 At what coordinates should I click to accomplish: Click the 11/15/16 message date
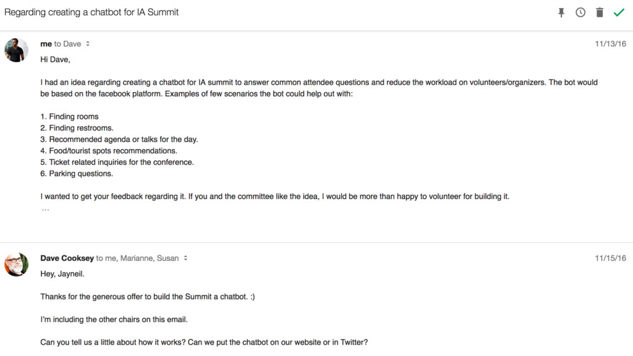[x=610, y=258]
